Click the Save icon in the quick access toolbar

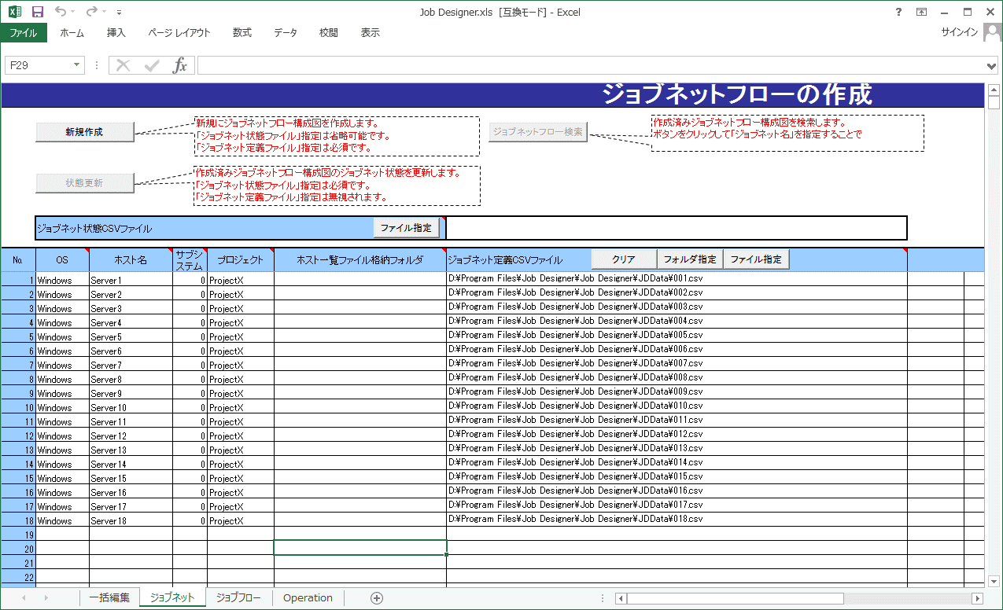38,12
